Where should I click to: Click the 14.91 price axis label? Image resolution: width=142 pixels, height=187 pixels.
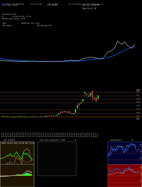point(138,99)
